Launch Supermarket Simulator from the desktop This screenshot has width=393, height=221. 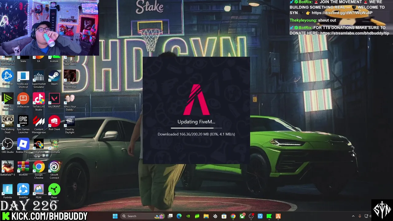click(x=39, y=79)
